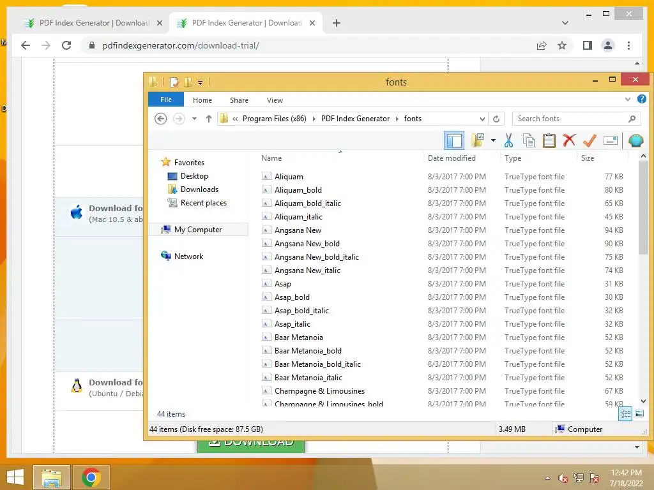Click the Copy icon in toolbar
Viewport: 654px width, 490px height.
coord(528,140)
